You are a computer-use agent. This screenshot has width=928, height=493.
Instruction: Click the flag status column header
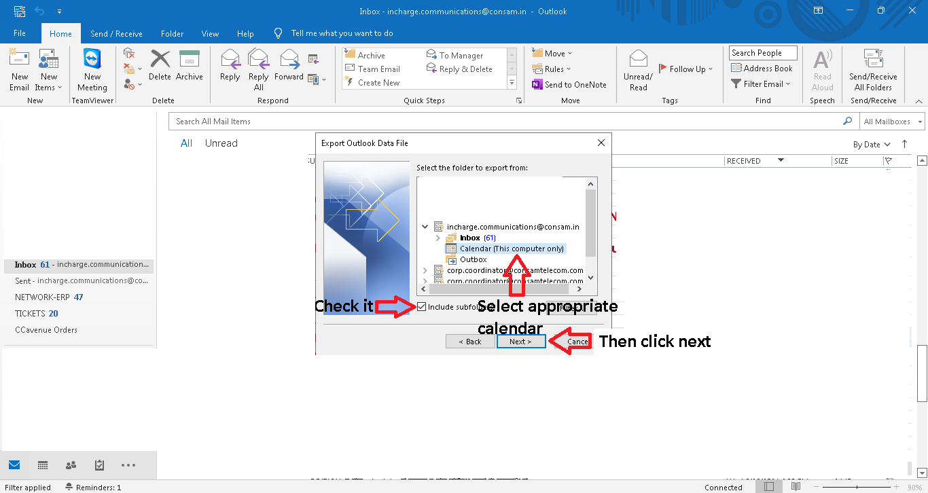pos(888,161)
